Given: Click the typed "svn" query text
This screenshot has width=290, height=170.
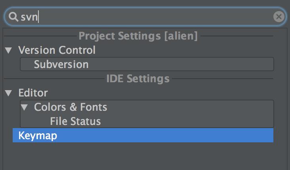Looking at the screenshot, I should click(x=32, y=17).
